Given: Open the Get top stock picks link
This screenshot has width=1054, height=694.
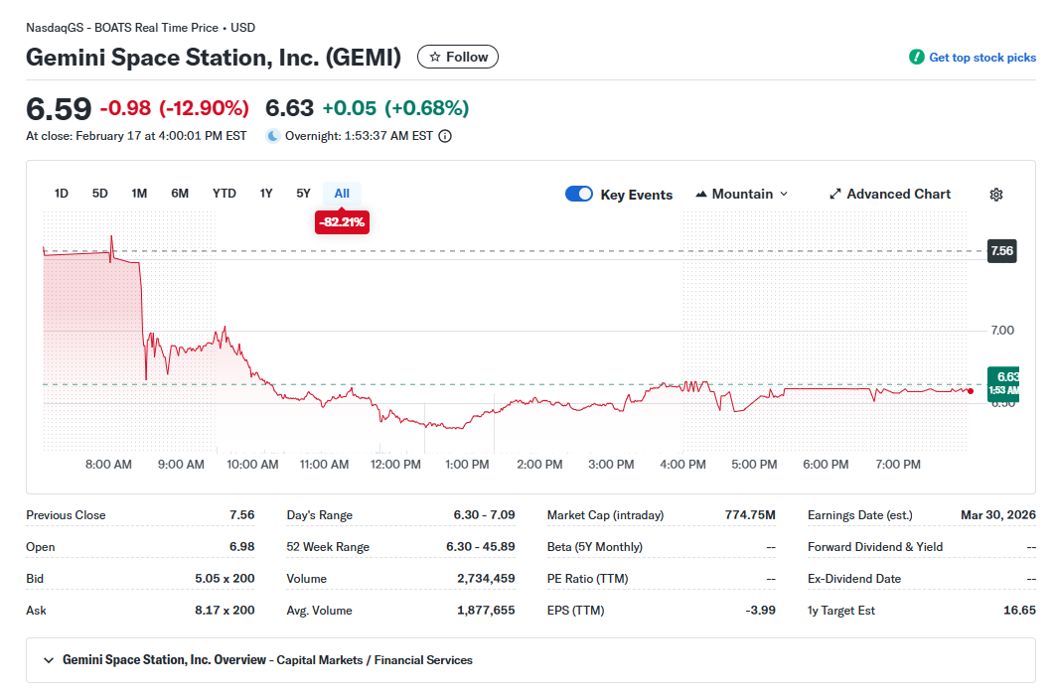Looking at the screenshot, I should click(x=981, y=58).
